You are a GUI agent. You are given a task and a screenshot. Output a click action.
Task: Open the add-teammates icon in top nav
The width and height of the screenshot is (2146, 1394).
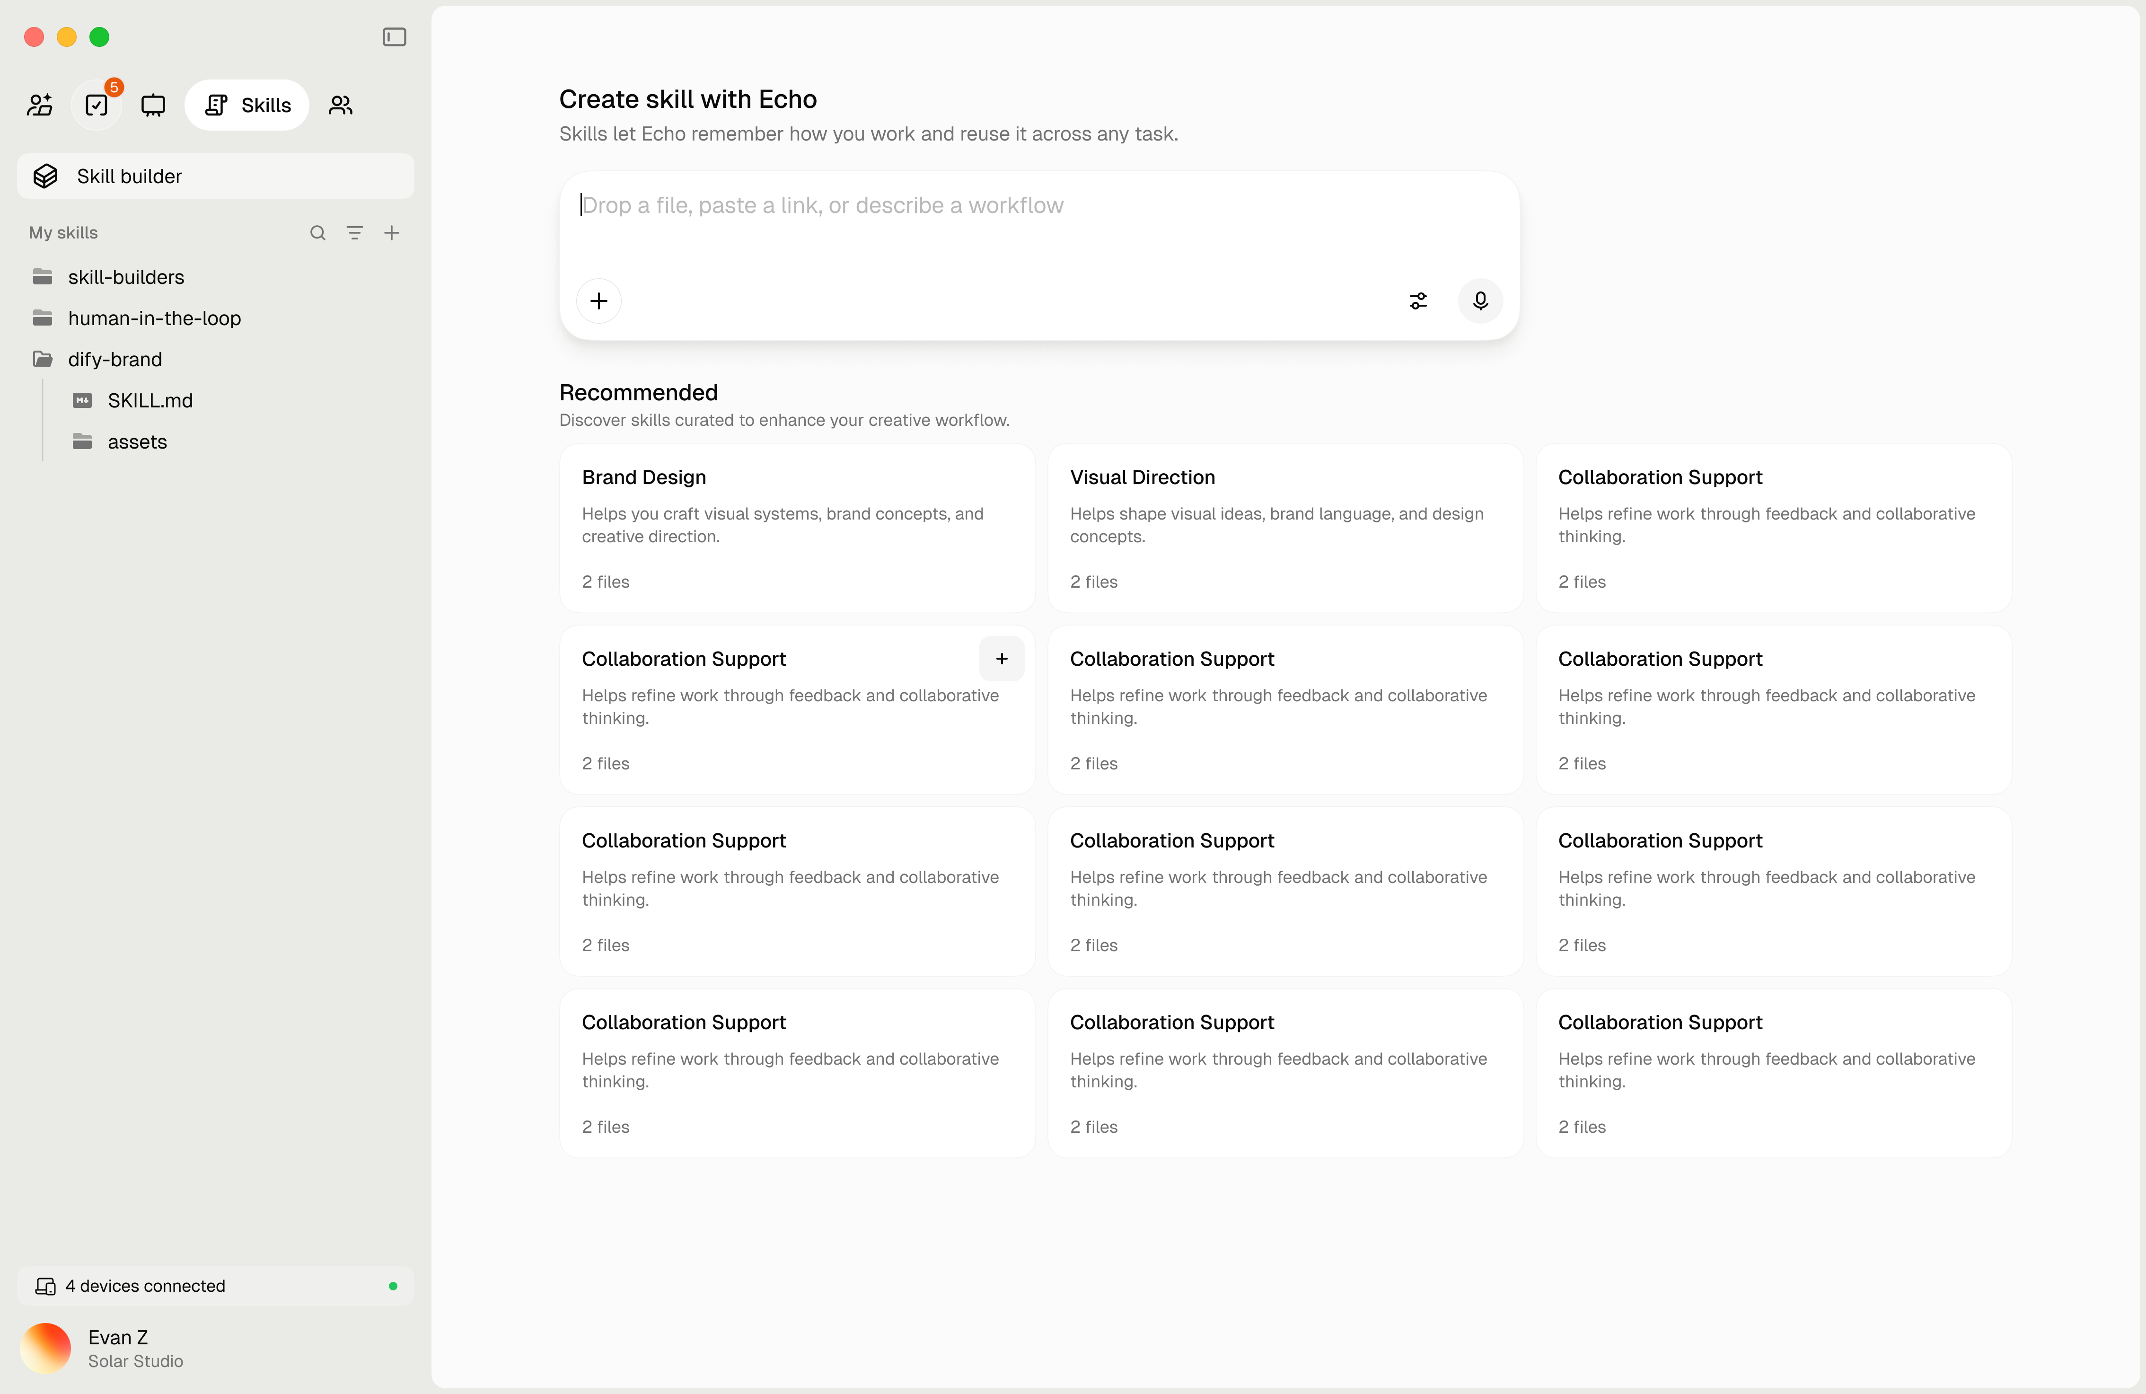click(40, 106)
